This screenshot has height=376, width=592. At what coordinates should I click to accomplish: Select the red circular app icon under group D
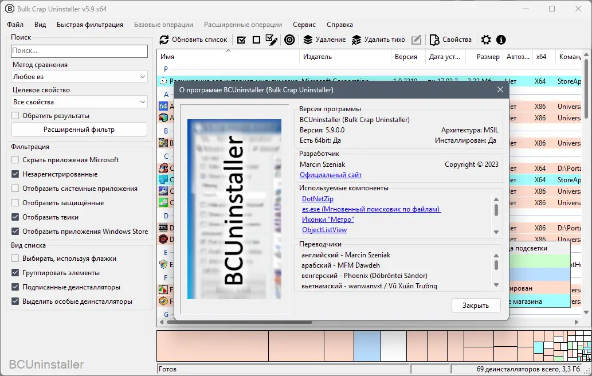tap(163, 239)
